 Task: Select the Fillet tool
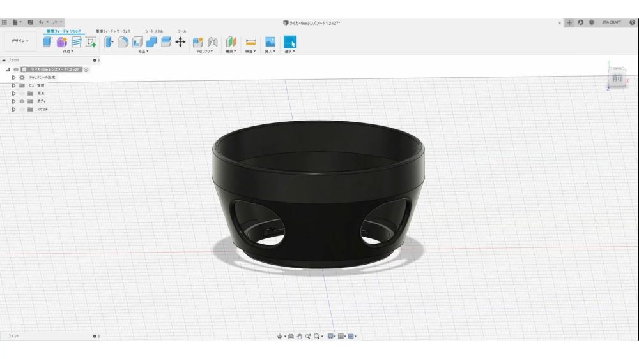[x=123, y=42]
